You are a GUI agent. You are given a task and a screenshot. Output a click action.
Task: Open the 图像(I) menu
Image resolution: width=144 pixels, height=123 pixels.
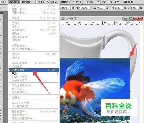(x=26, y=2)
